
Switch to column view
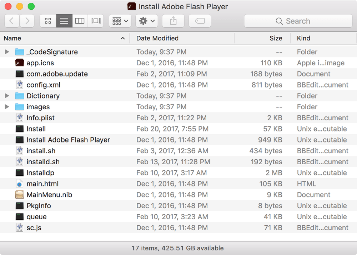pos(80,21)
